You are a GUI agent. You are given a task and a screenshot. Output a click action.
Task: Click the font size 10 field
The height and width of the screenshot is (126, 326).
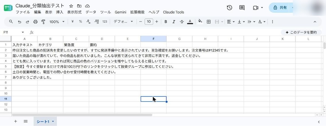coord(149,22)
